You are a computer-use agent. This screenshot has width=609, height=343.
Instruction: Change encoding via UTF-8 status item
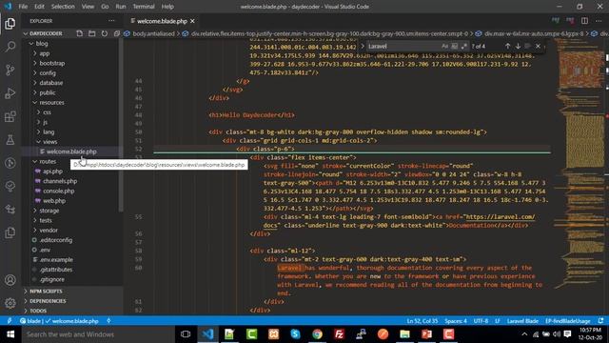coord(481,321)
